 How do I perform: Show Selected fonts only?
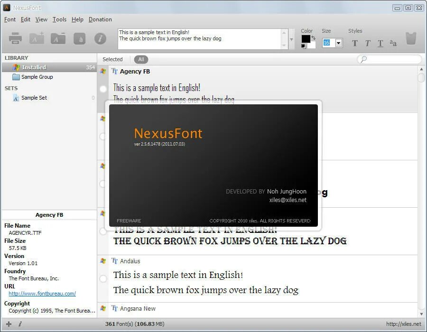(112, 59)
